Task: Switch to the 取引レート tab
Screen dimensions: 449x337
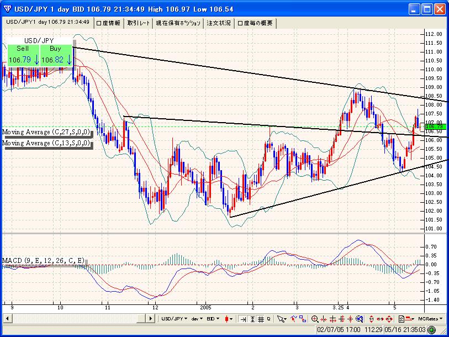Action: coord(138,23)
